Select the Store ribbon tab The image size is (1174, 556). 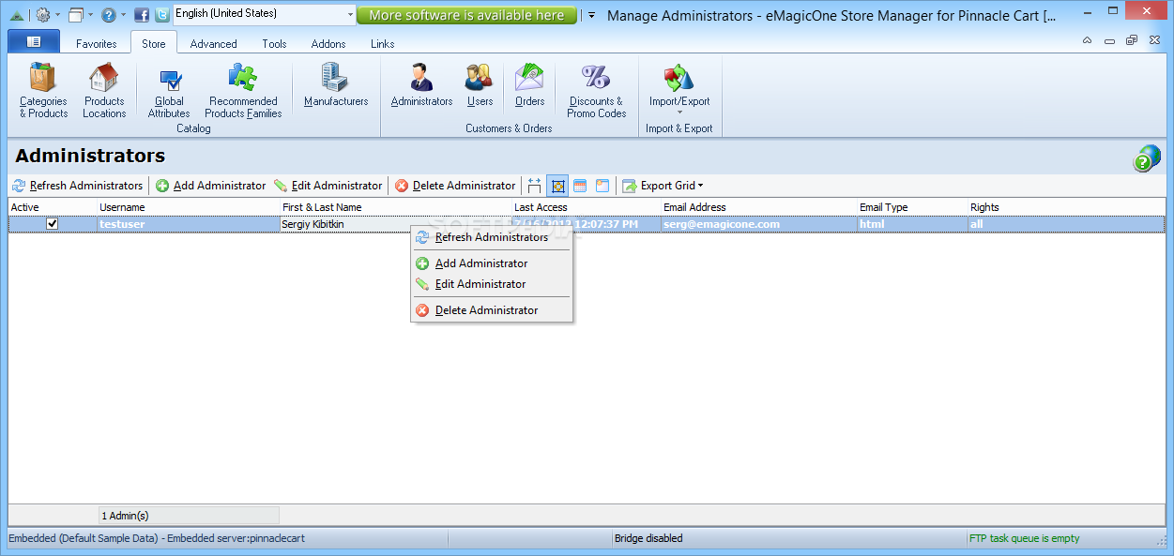coord(154,44)
